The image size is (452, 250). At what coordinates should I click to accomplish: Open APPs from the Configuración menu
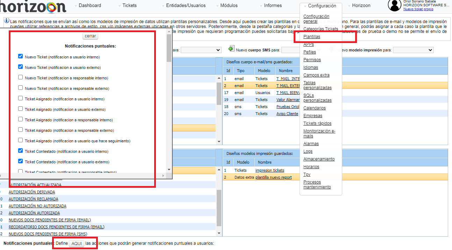(x=309, y=44)
